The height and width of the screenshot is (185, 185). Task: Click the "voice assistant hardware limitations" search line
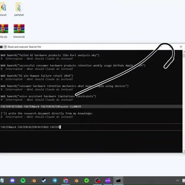48,96
